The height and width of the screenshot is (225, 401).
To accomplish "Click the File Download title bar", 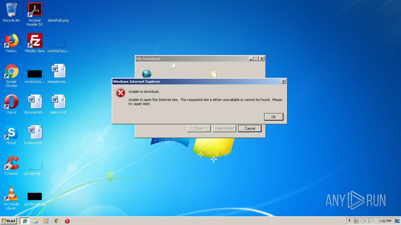I will (200, 59).
